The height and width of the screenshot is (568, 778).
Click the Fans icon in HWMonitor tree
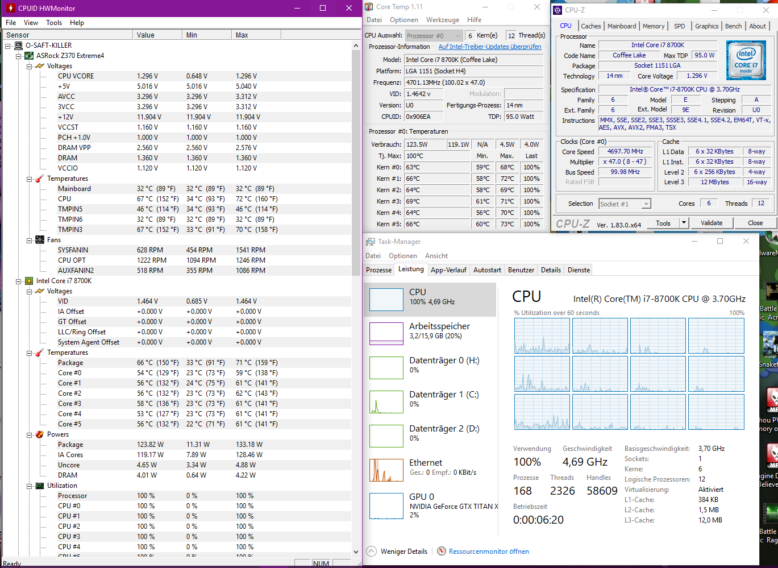click(40, 240)
